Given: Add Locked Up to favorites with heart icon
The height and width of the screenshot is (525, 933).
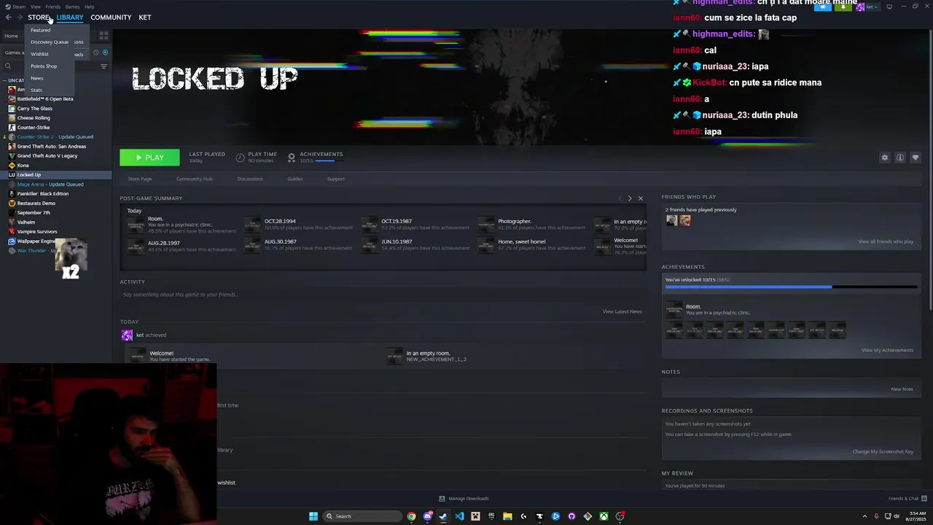Looking at the screenshot, I should tap(916, 157).
